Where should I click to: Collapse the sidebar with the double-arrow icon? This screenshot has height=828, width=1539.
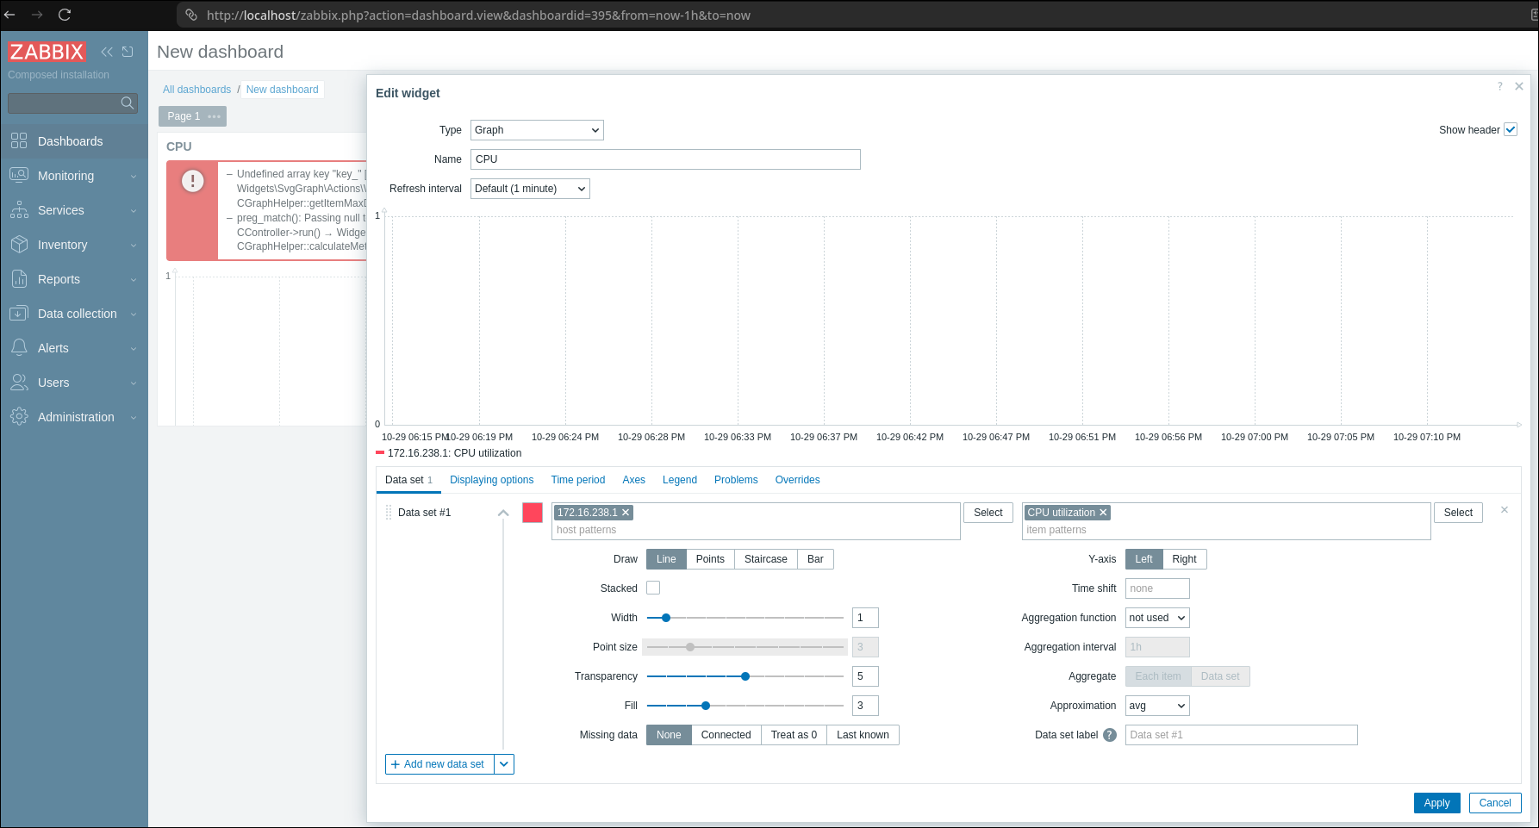[107, 52]
